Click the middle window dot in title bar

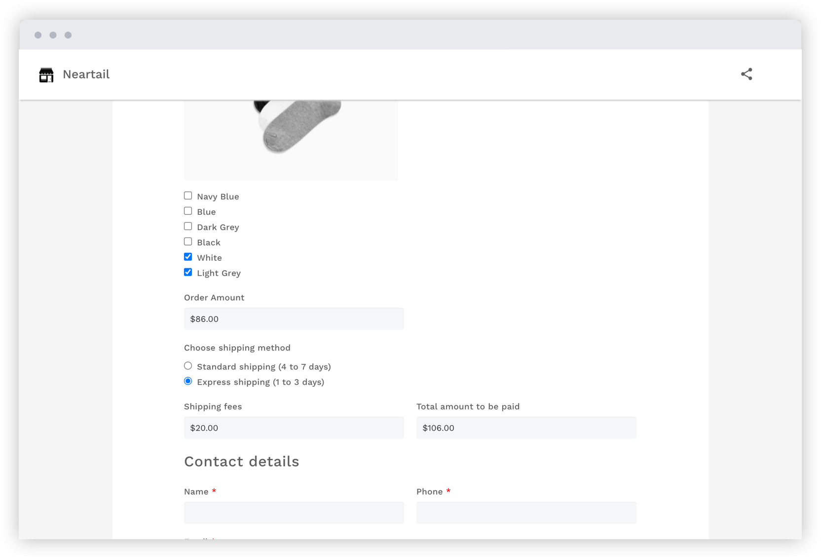tap(53, 35)
